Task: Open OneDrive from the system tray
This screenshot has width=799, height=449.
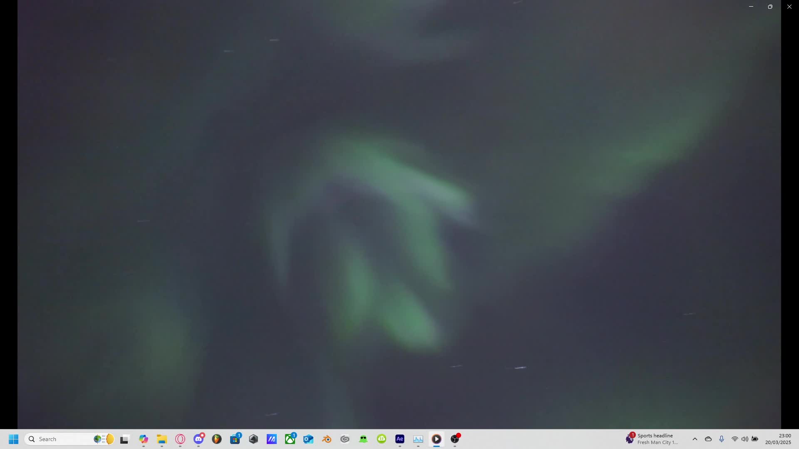Action: tap(708, 439)
